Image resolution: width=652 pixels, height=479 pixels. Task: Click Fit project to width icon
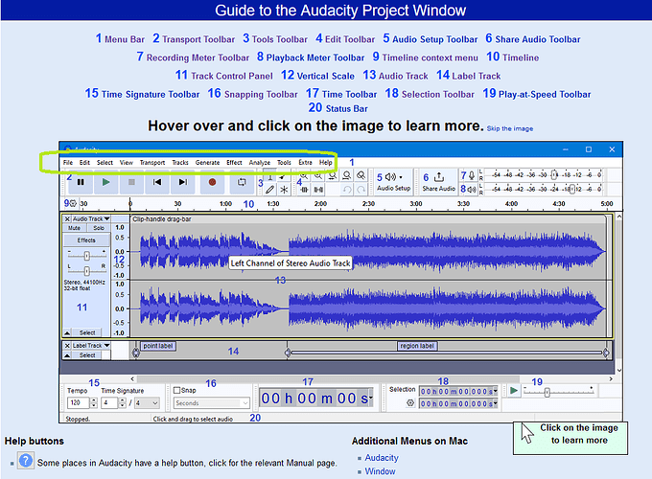(347, 176)
